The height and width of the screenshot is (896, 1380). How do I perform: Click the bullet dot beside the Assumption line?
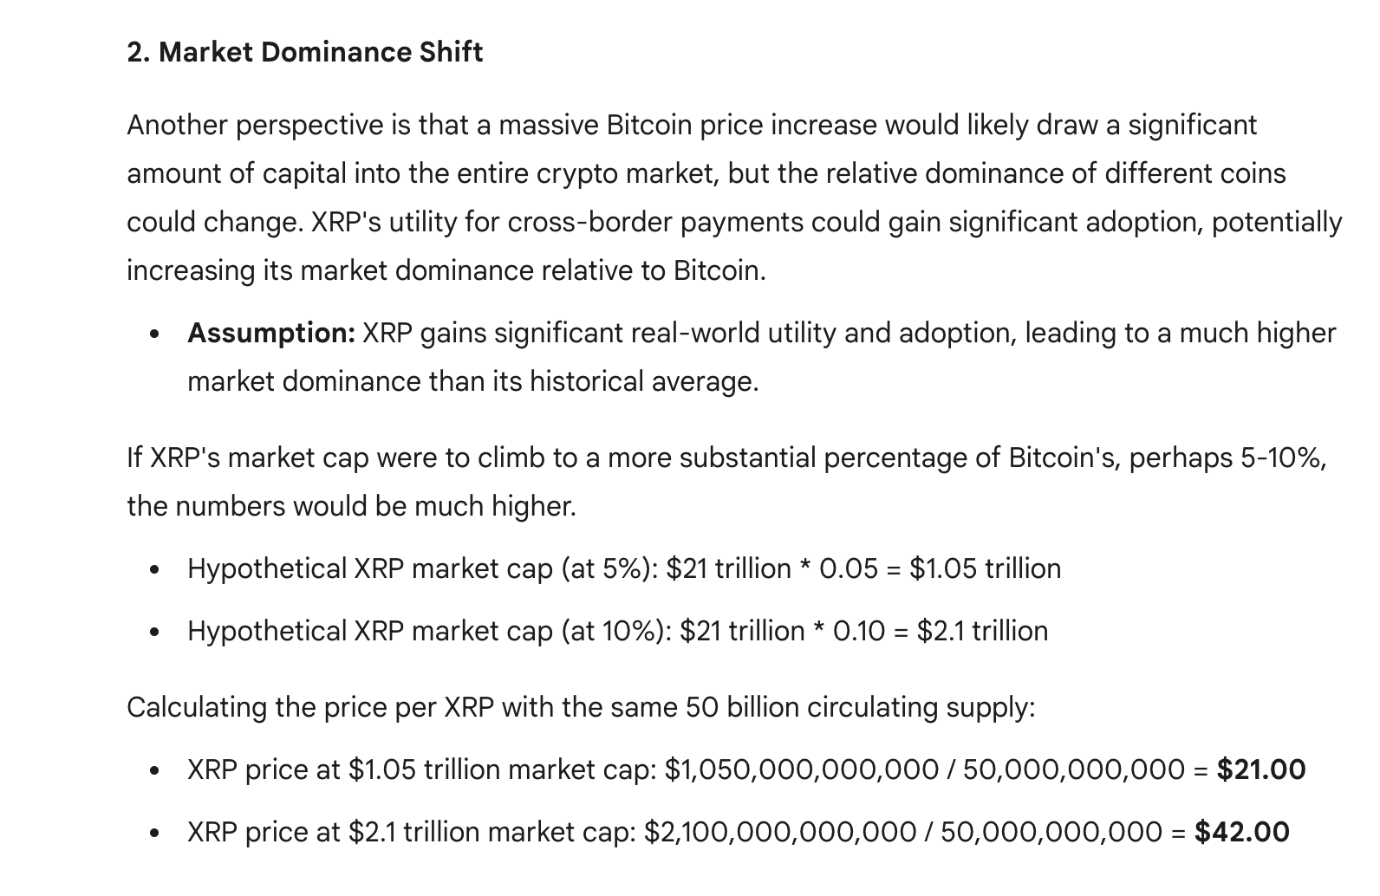(x=154, y=334)
